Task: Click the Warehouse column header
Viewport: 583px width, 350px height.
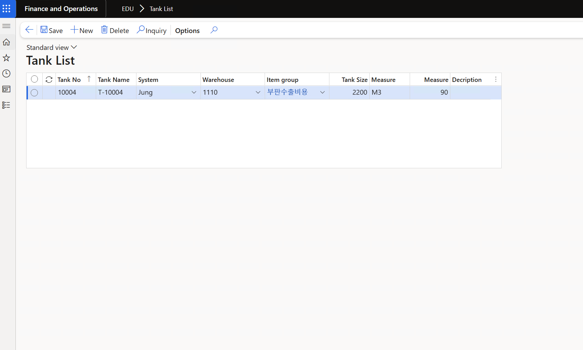Action: pyautogui.click(x=218, y=79)
